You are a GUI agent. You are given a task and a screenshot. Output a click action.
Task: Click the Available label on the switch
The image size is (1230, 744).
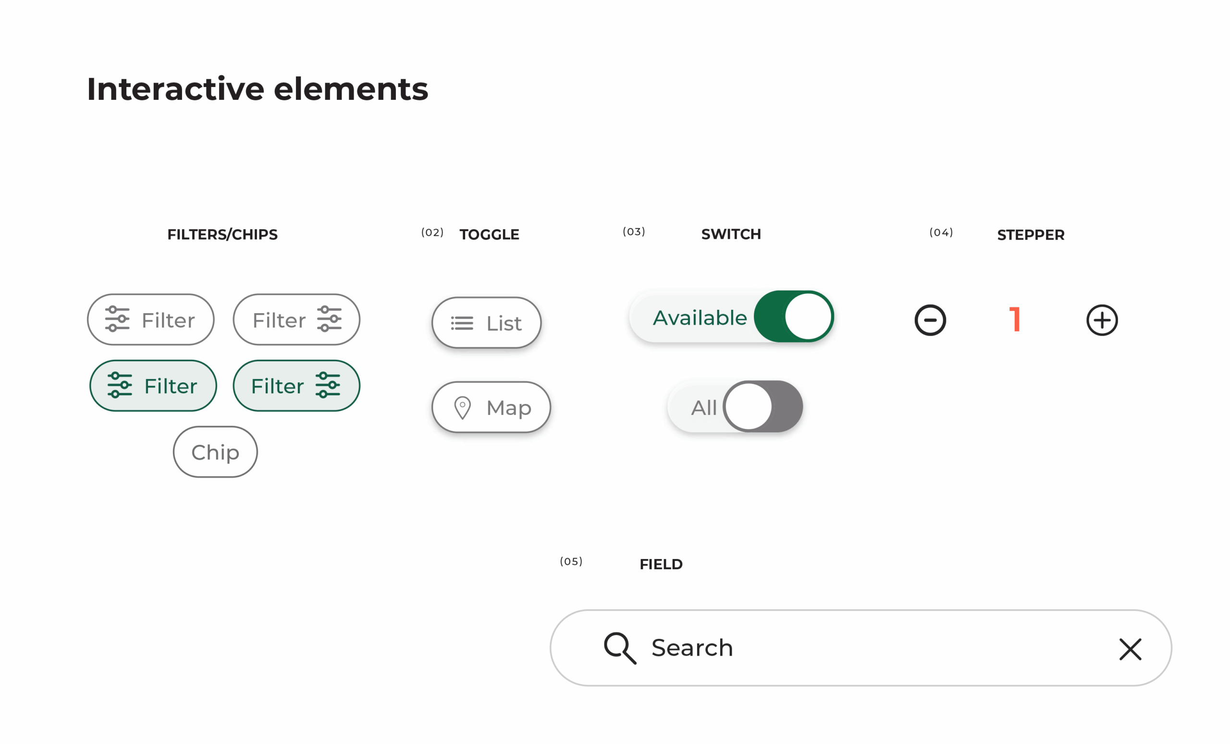[700, 318]
